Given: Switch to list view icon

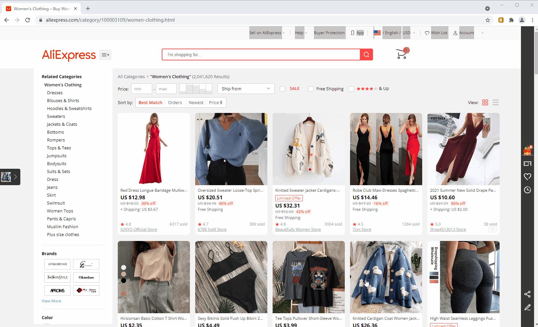Looking at the screenshot, I should pos(496,102).
